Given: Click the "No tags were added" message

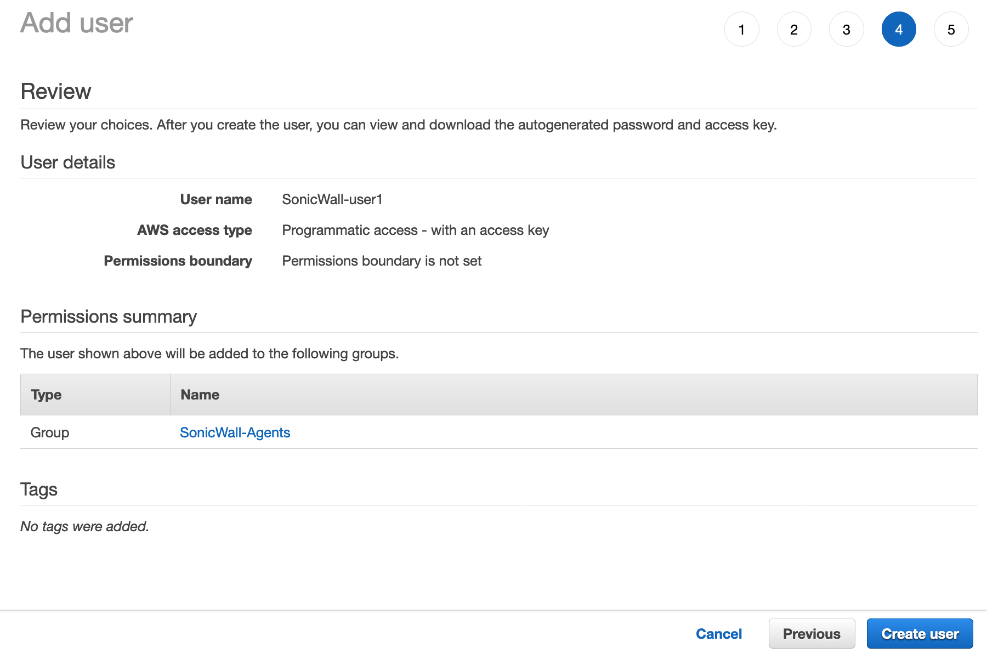Looking at the screenshot, I should click(84, 526).
